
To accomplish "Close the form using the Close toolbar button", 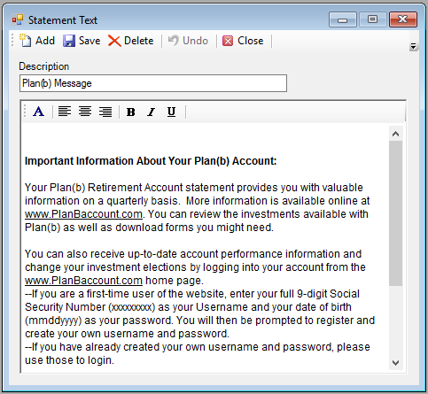I will (243, 41).
